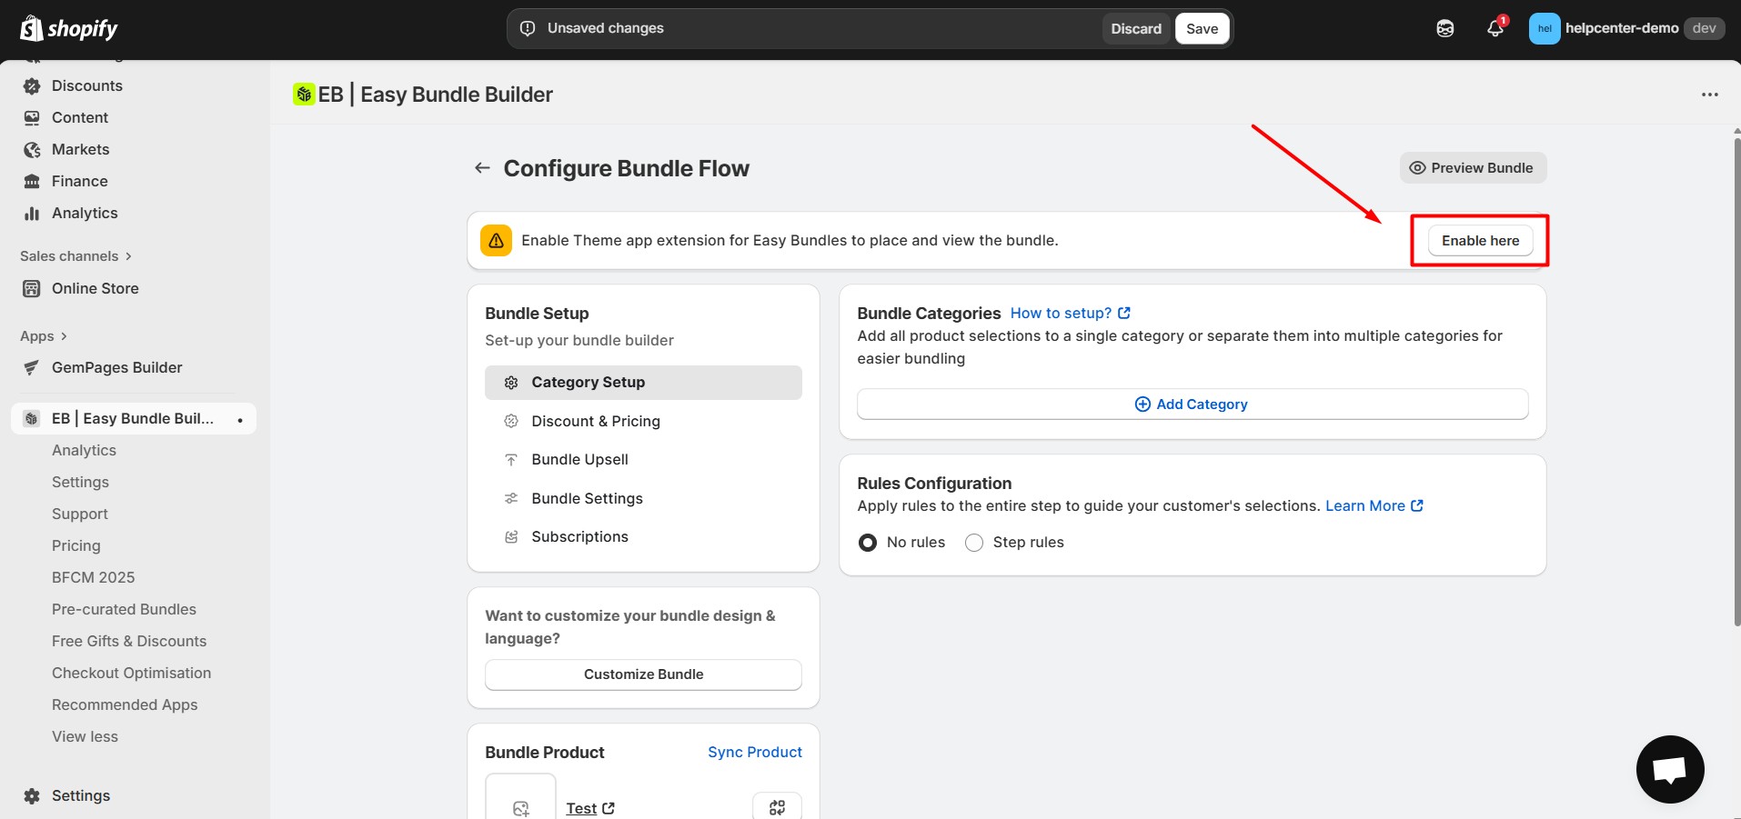Open Category Setup in Bundle Setup
This screenshot has height=819, width=1741.
[588, 382]
